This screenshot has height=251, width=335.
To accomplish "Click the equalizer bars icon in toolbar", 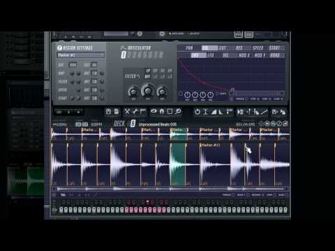I will (x=230, y=112).
